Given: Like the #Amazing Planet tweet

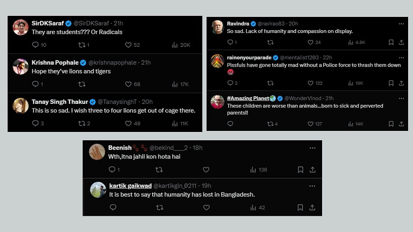Looking at the screenshot, I should click(x=310, y=124).
